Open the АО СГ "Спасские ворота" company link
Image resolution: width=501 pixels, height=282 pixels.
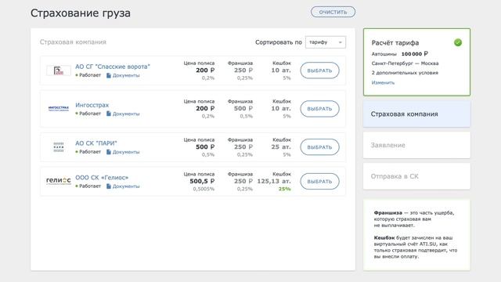(113, 67)
